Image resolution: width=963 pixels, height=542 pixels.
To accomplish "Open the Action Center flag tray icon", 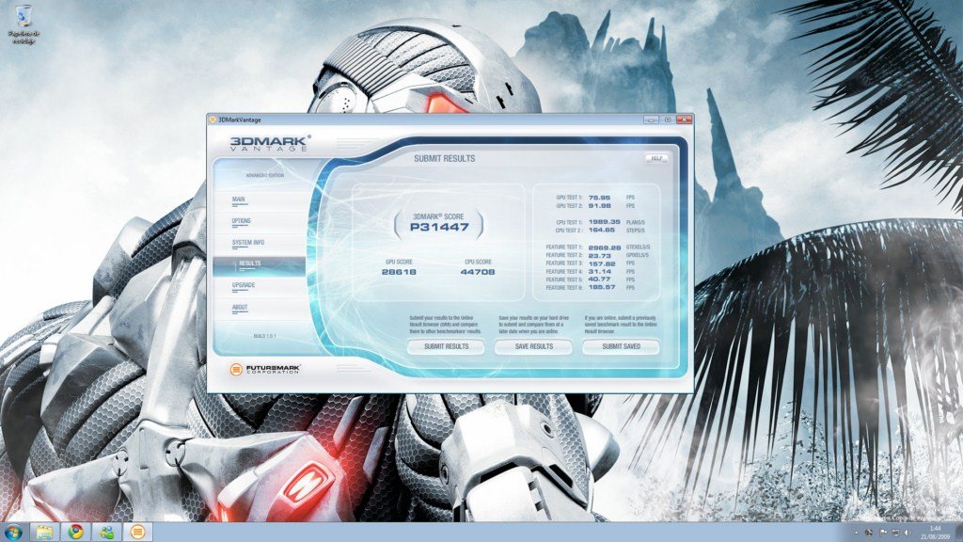I will [882, 533].
